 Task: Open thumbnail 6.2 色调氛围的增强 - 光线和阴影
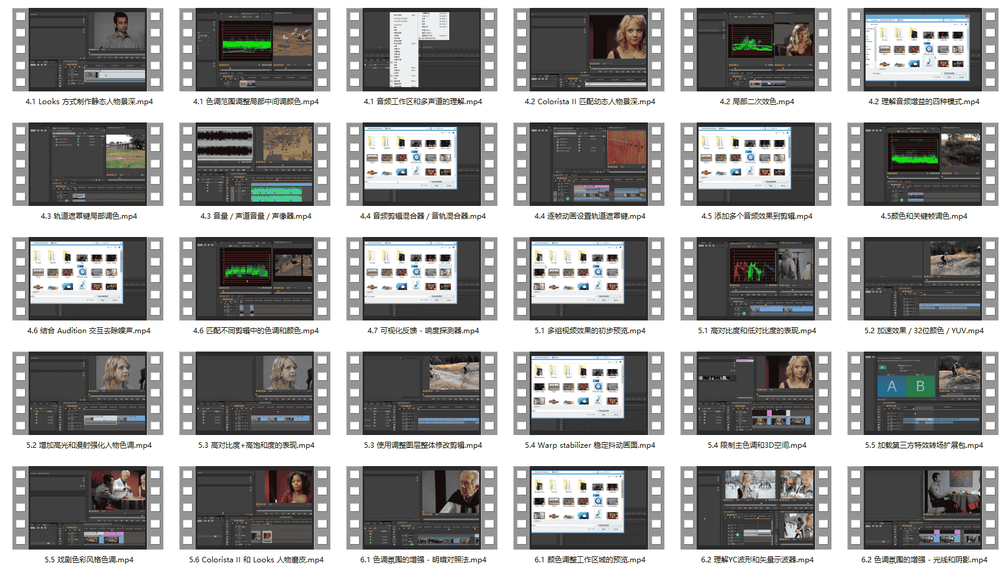923,508
